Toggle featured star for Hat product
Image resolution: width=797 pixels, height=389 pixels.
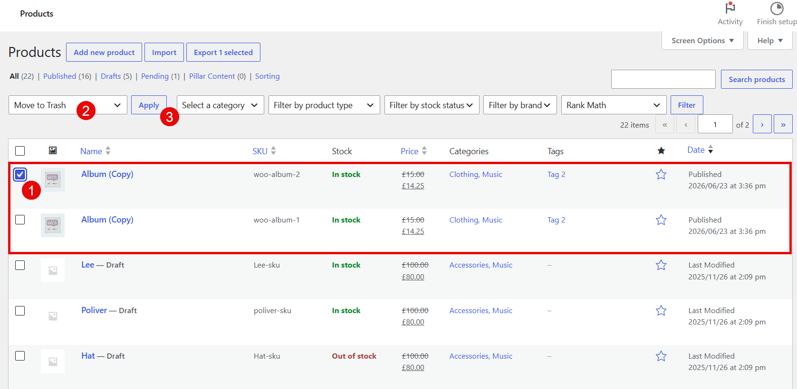[661, 356]
